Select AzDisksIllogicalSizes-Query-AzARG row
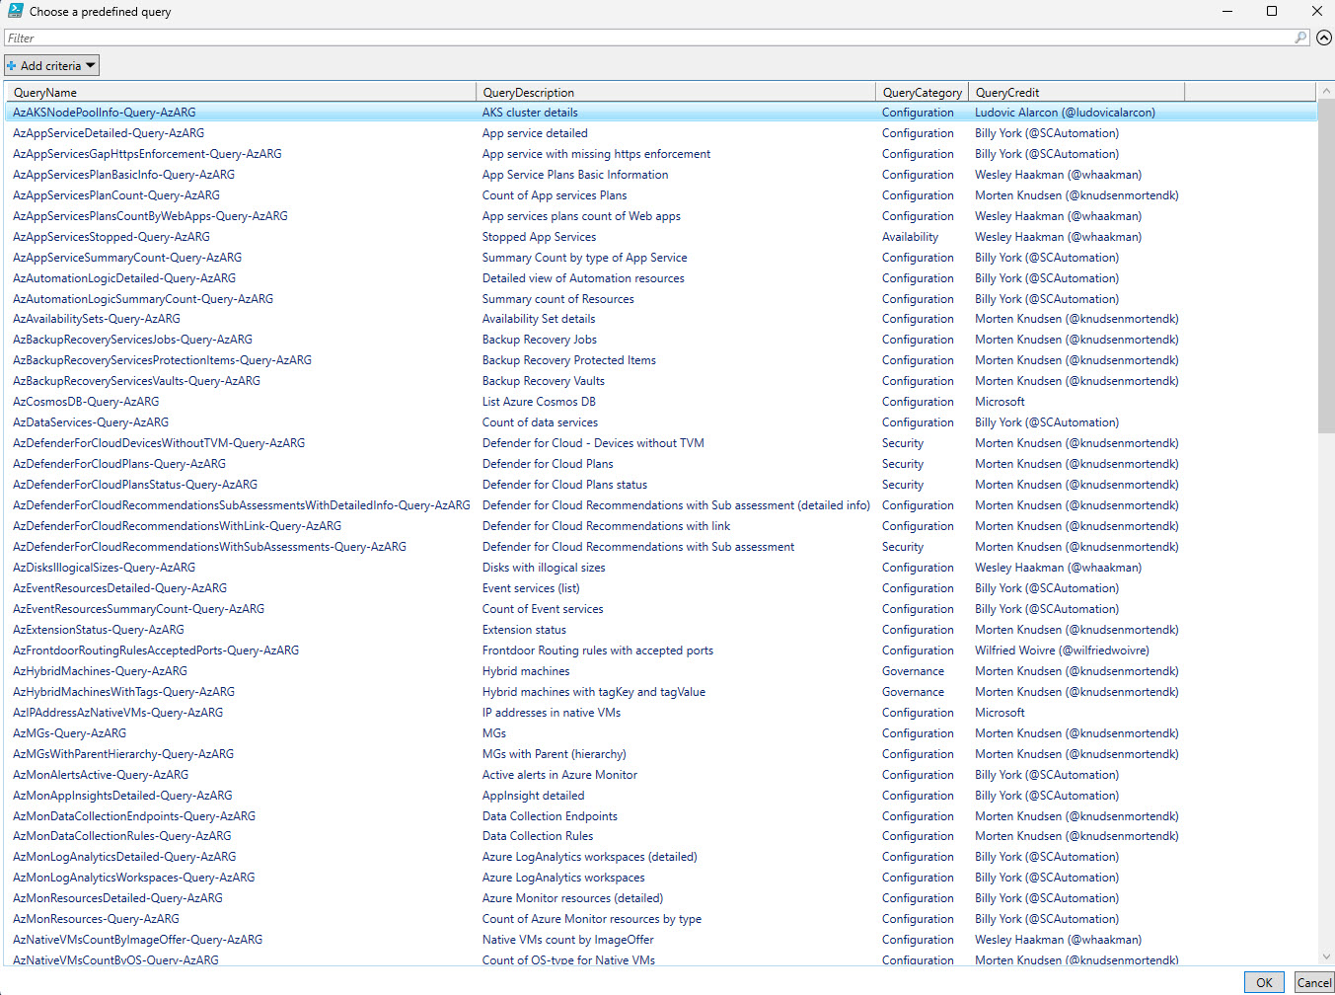The height and width of the screenshot is (995, 1335). pyautogui.click(x=661, y=568)
